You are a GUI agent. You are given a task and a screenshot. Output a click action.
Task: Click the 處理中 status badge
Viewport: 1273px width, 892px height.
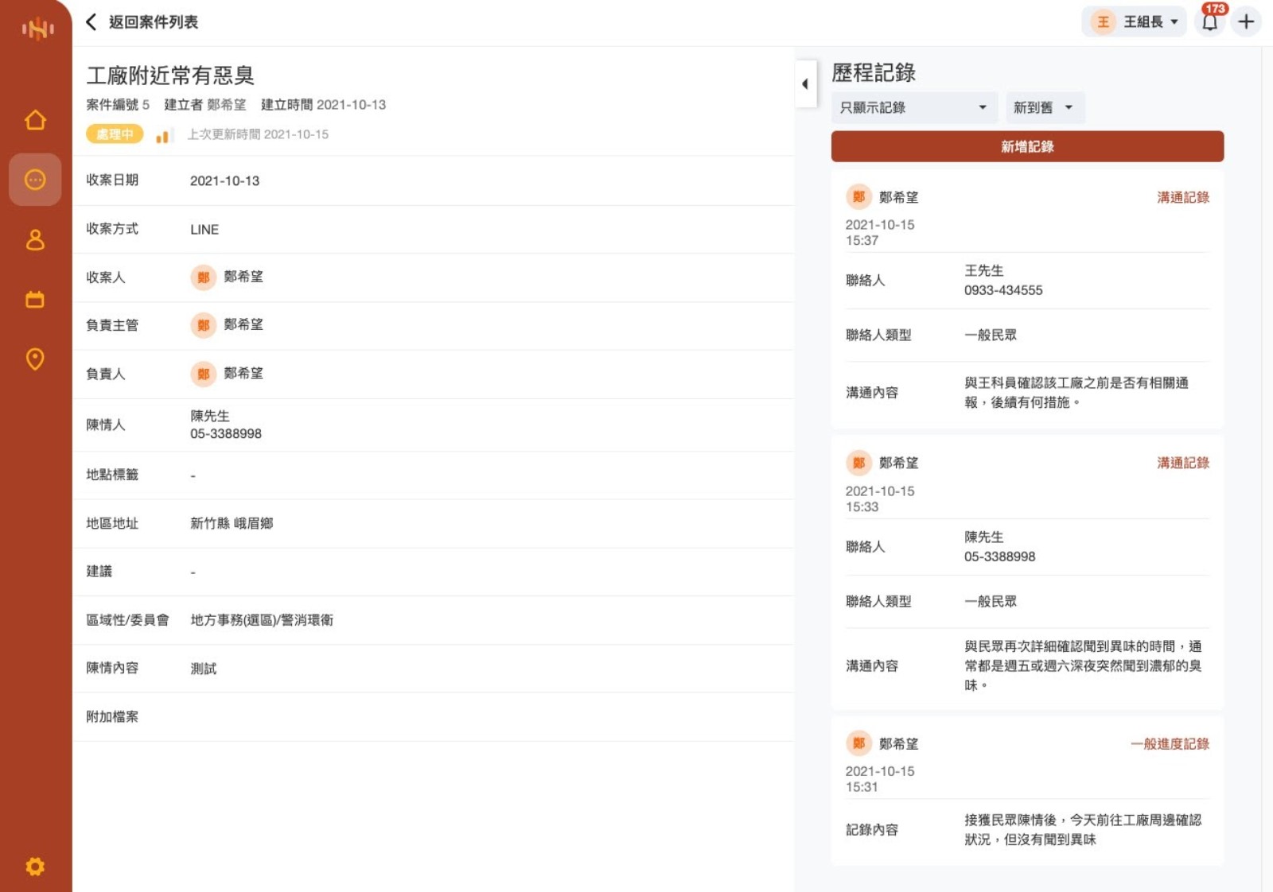pyautogui.click(x=115, y=134)
